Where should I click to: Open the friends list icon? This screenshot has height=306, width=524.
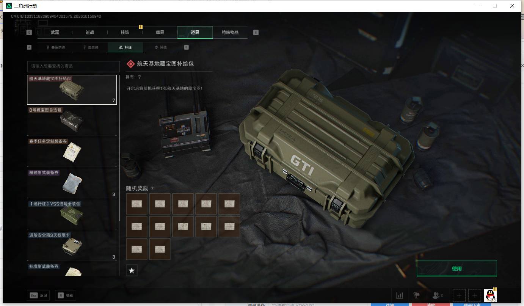tap(438, 295)
